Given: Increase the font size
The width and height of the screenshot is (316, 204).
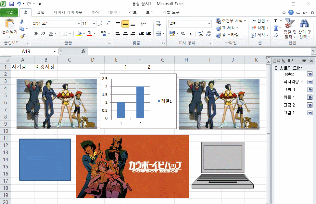Looking at the screenshot, I should (x=100, y=24).
